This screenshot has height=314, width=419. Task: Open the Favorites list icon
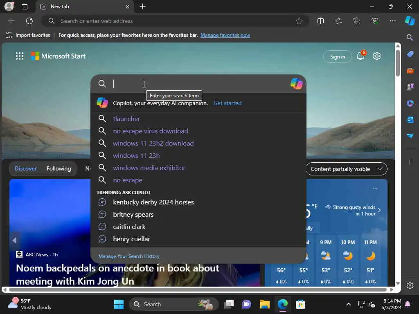click(338, 21)
